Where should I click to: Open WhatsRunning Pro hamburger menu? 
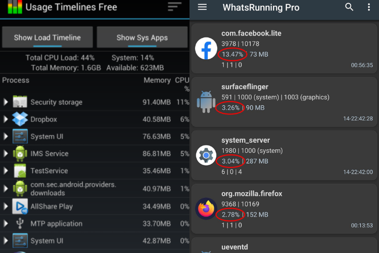[x=202, y=7]
